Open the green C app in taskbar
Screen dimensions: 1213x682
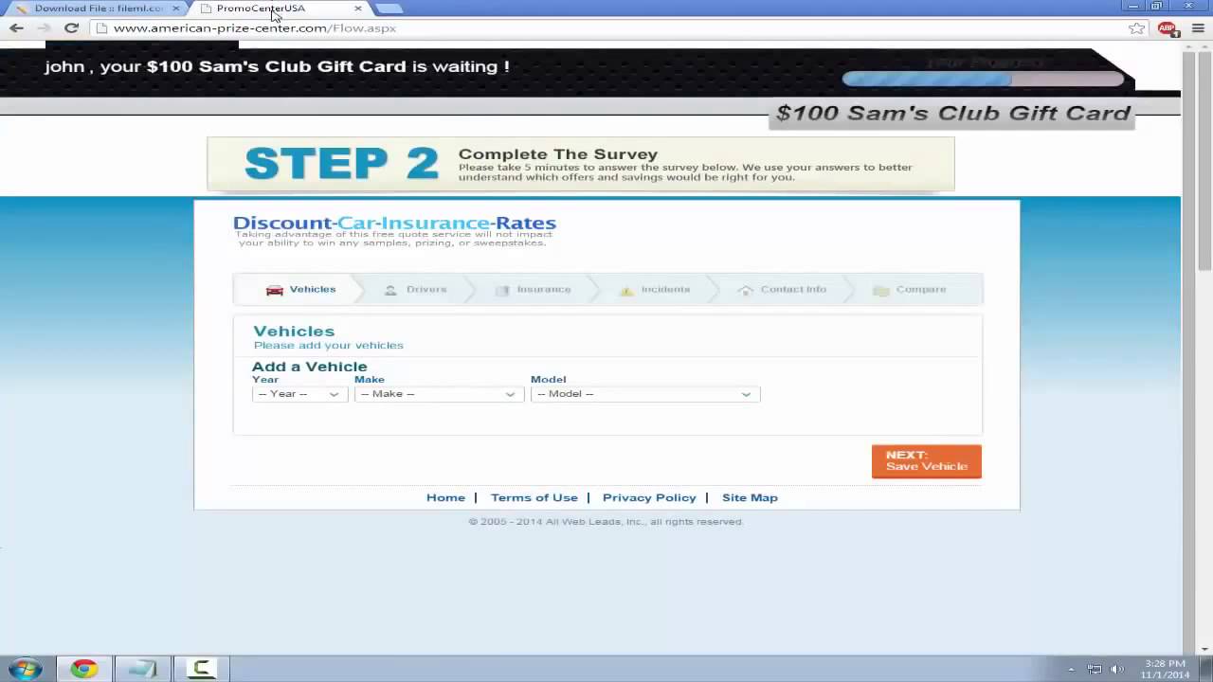click(201, 669)
